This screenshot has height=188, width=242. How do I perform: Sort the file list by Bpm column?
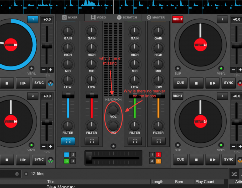click(179, 182)
